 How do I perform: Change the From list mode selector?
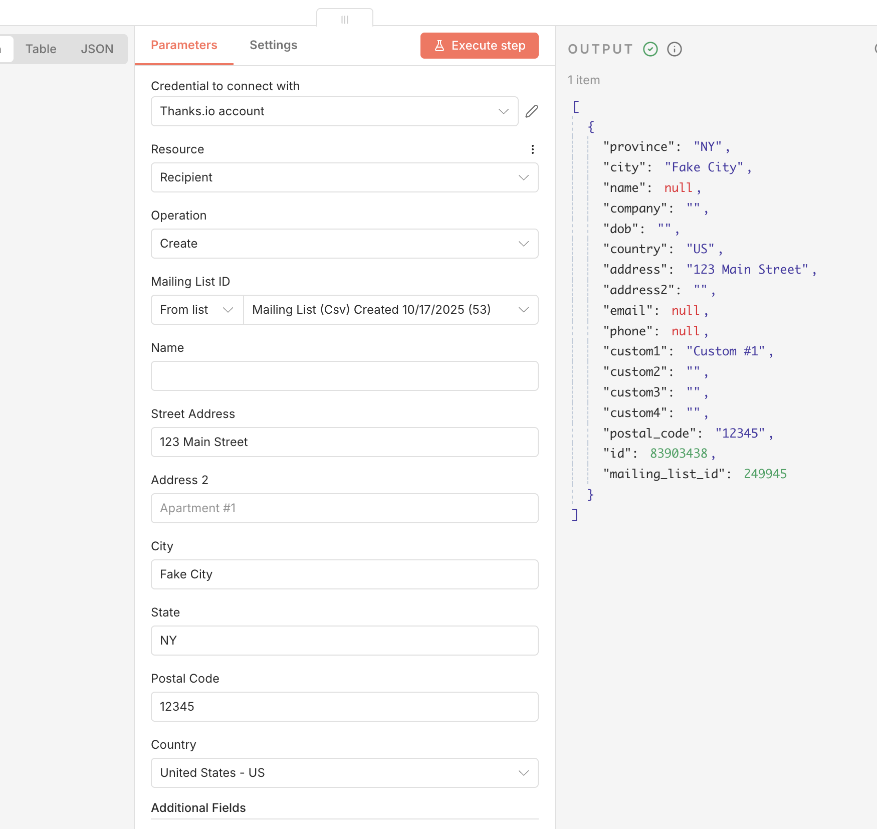tap(197, 310)
